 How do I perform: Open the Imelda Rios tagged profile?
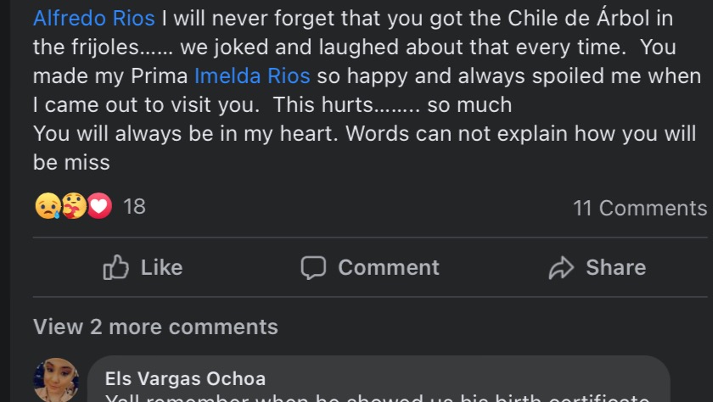tap(252, 75)
